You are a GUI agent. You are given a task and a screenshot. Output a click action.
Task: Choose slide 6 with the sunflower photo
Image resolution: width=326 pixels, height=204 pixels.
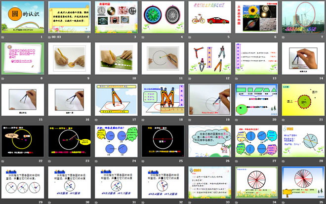pyautogui.click(x=256, y=17)
